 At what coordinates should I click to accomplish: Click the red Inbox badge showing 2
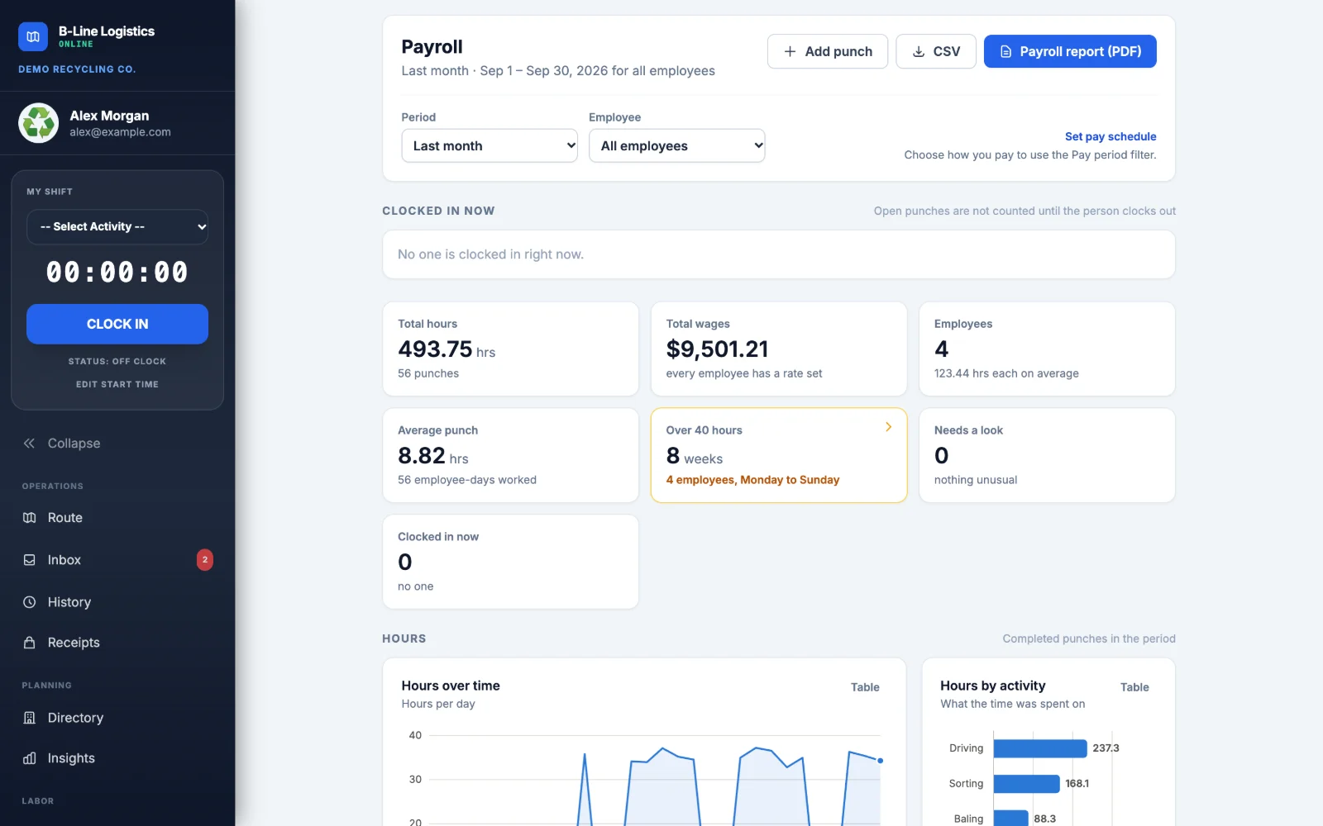[205, 560]
